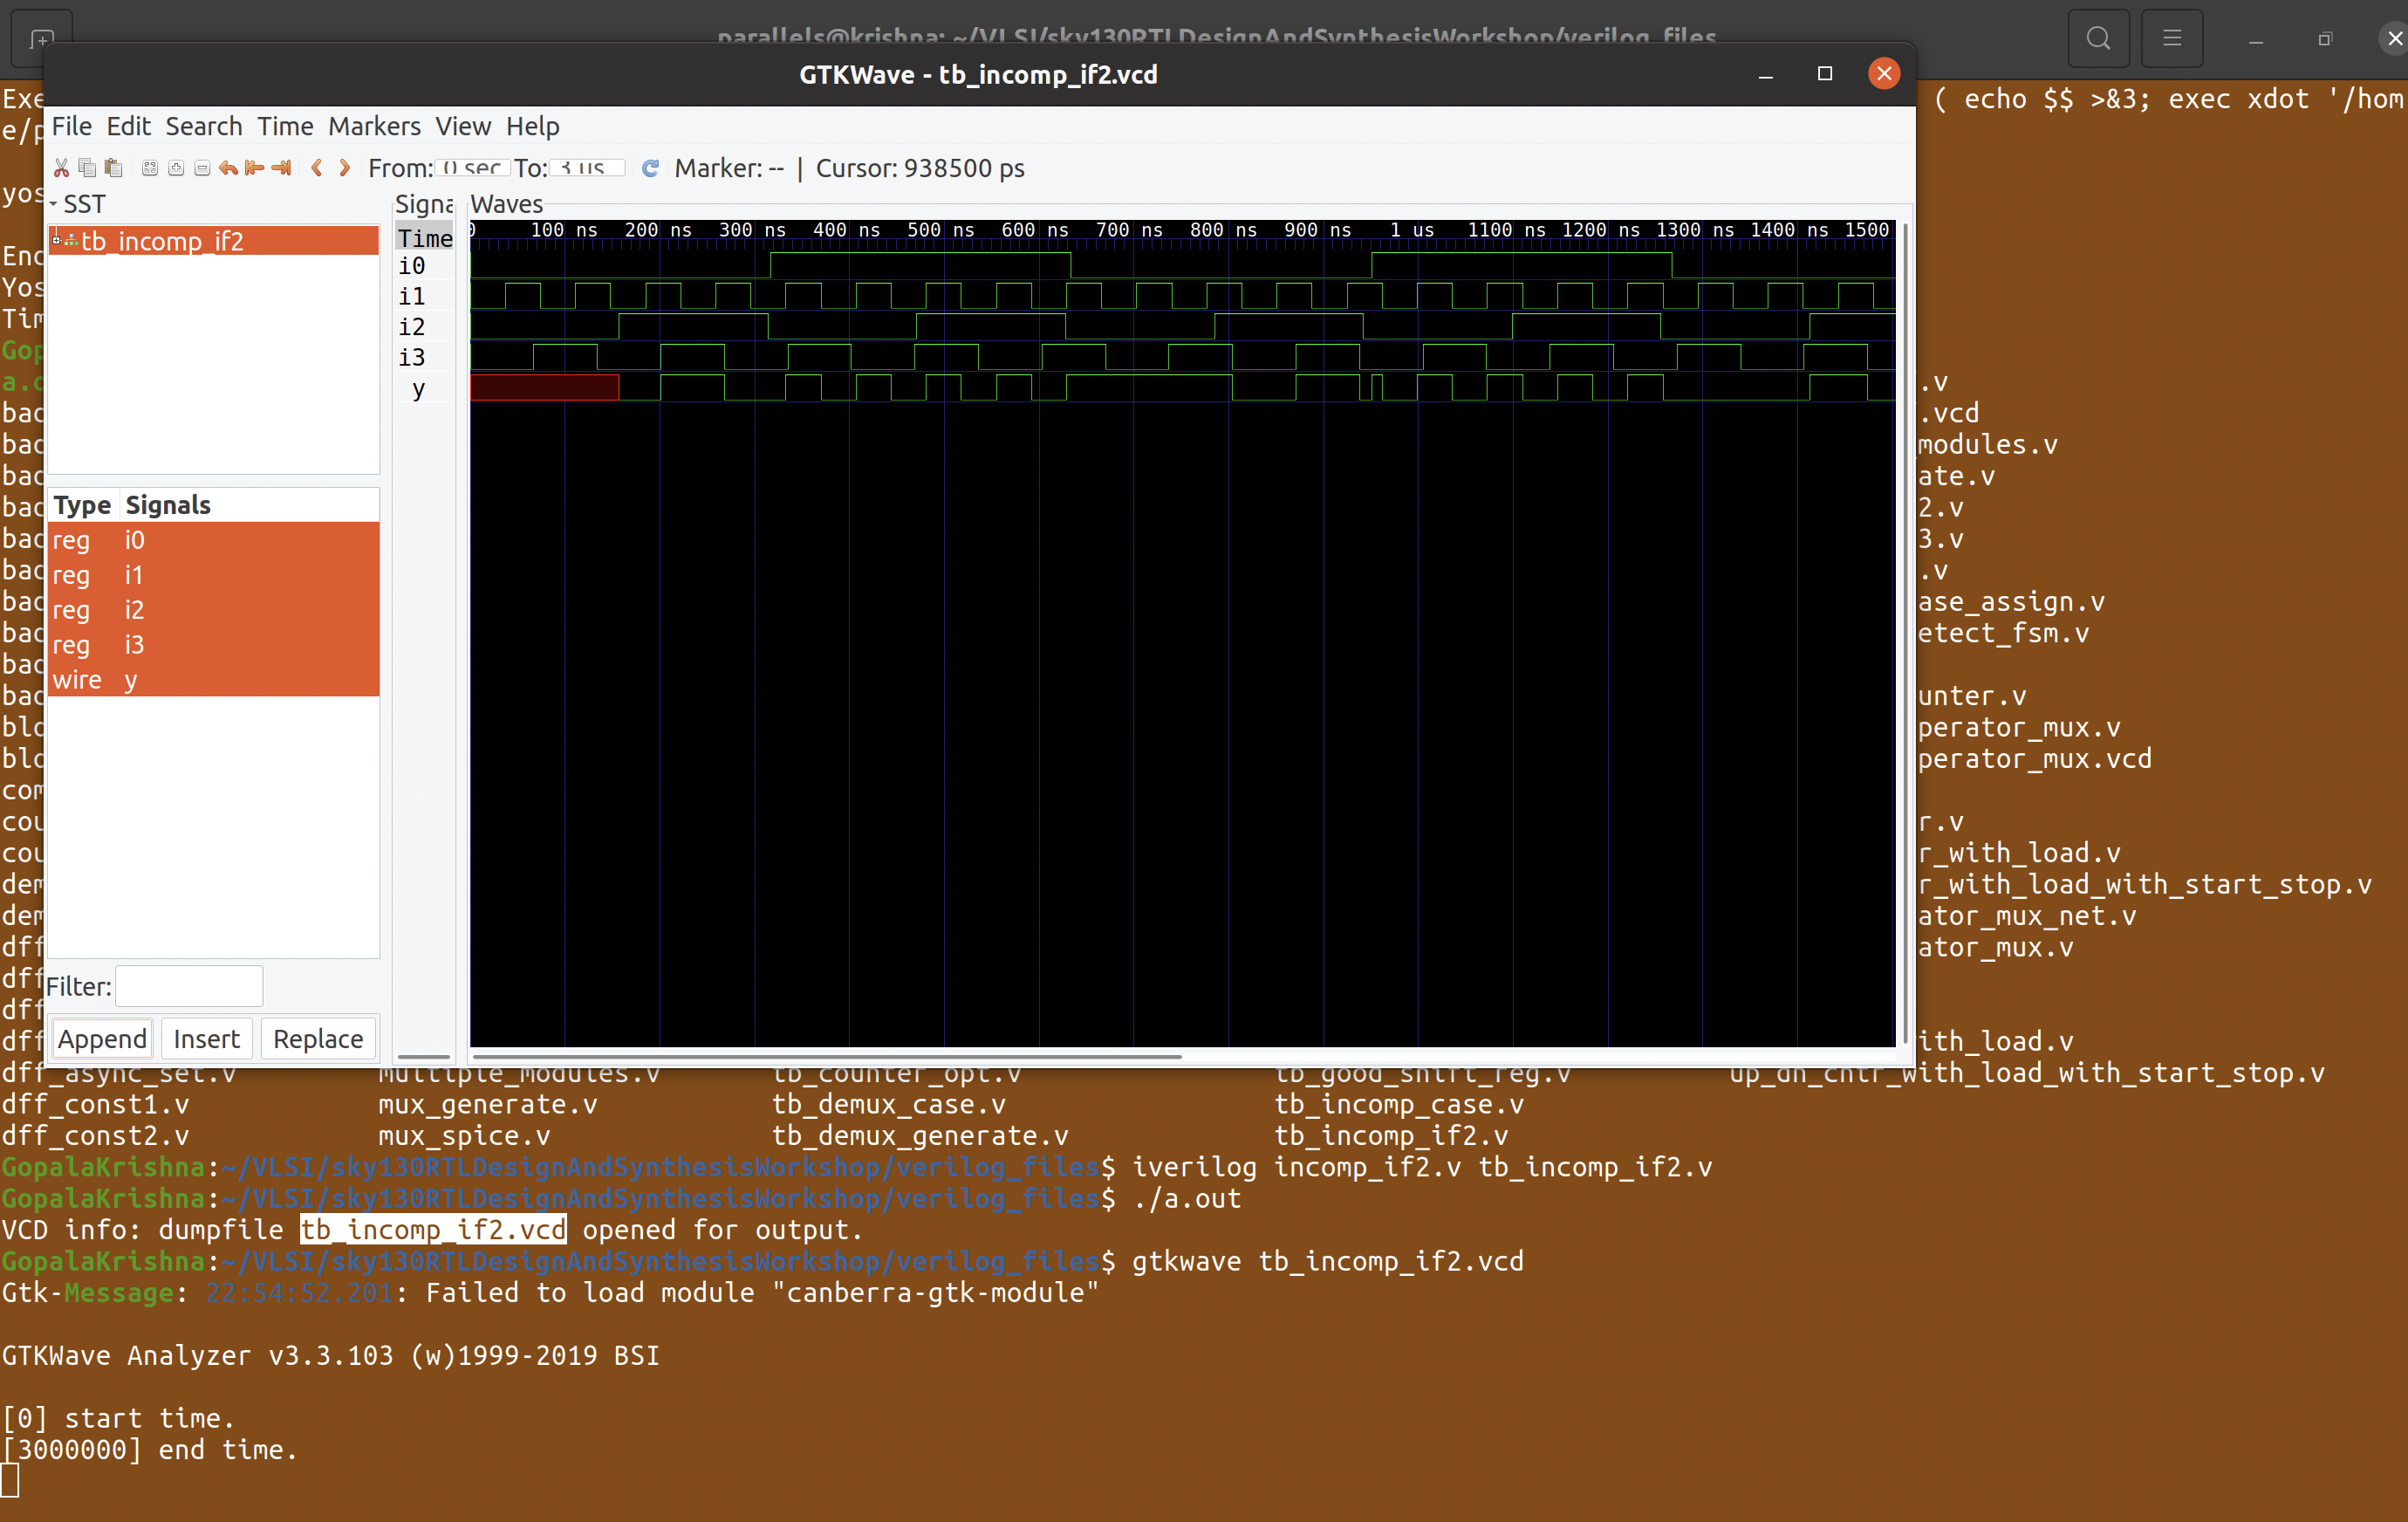Click the Cut traces scissors icon

pos(62,168)
